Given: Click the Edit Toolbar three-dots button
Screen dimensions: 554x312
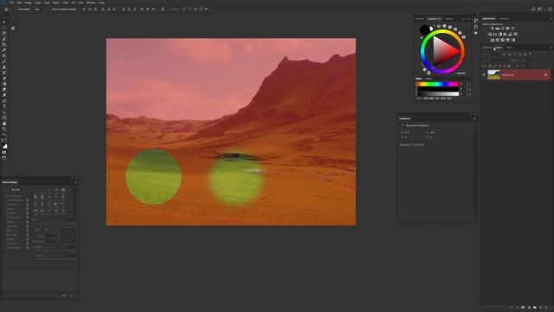Looking at the screenshot, I should (3, 135).
